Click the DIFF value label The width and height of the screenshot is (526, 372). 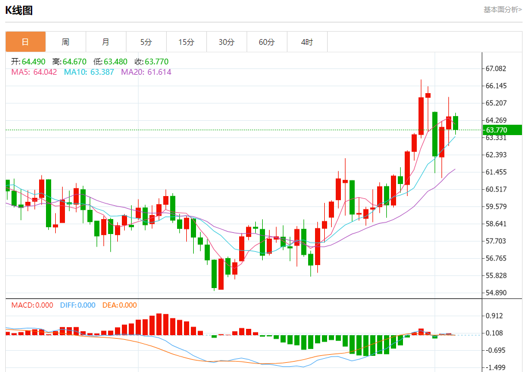pyautogui.click(x=78, y=305)
